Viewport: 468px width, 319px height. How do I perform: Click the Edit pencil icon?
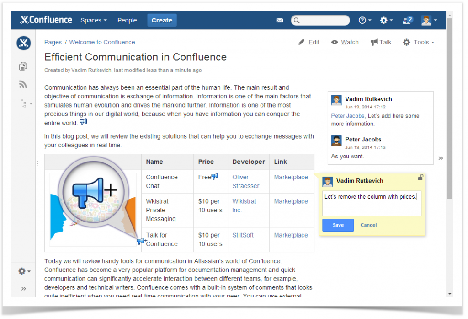coord(301,42)
